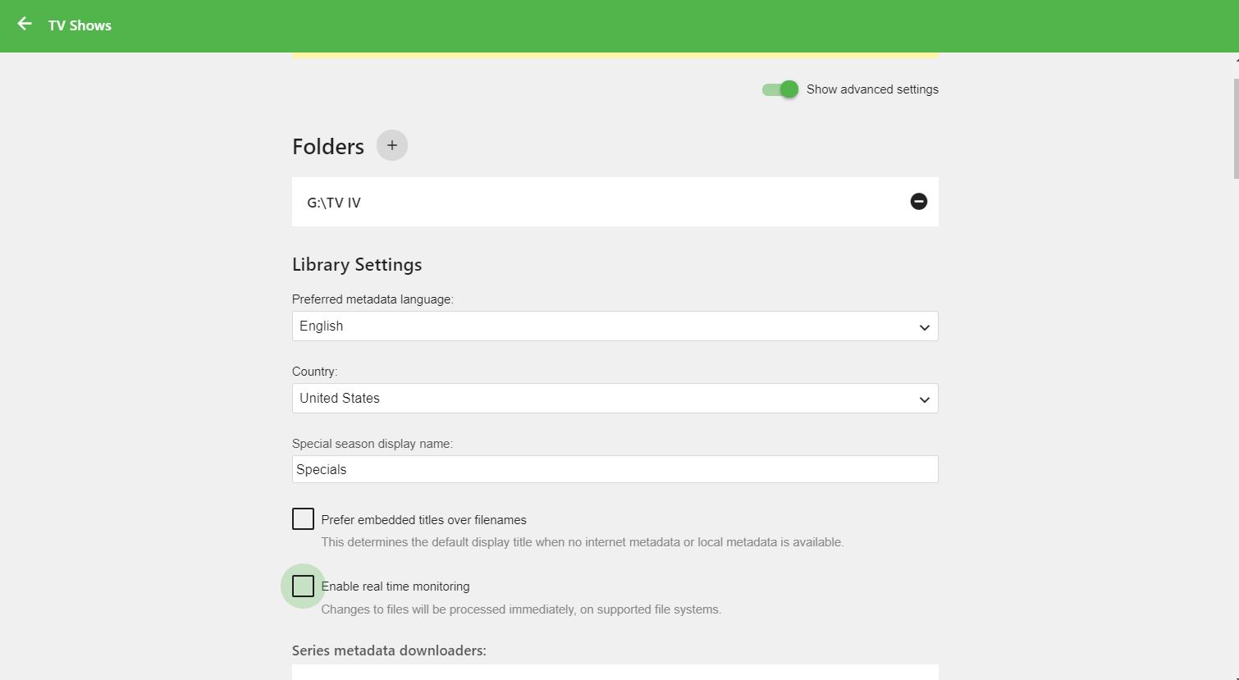Add a new folder with plus button
This screenshot has height=680, width=1239.
[392, 145]
